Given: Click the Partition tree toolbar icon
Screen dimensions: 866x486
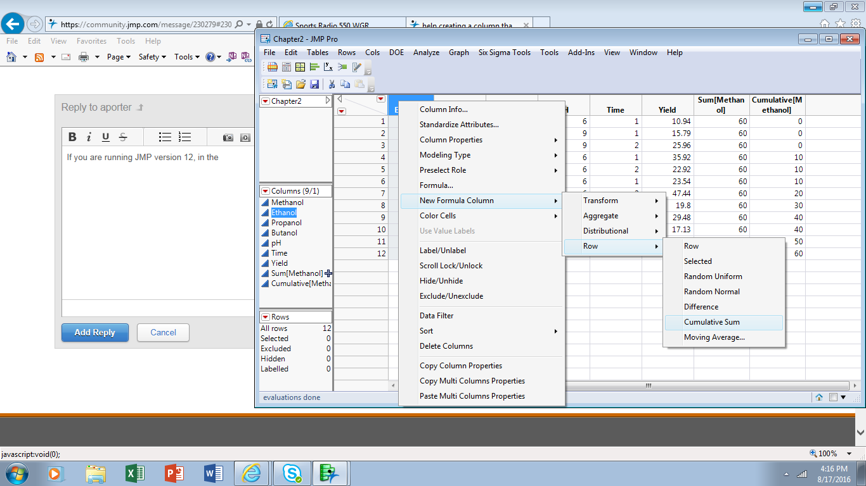Looking at the screenshot, I should click(x=342, y=67).
